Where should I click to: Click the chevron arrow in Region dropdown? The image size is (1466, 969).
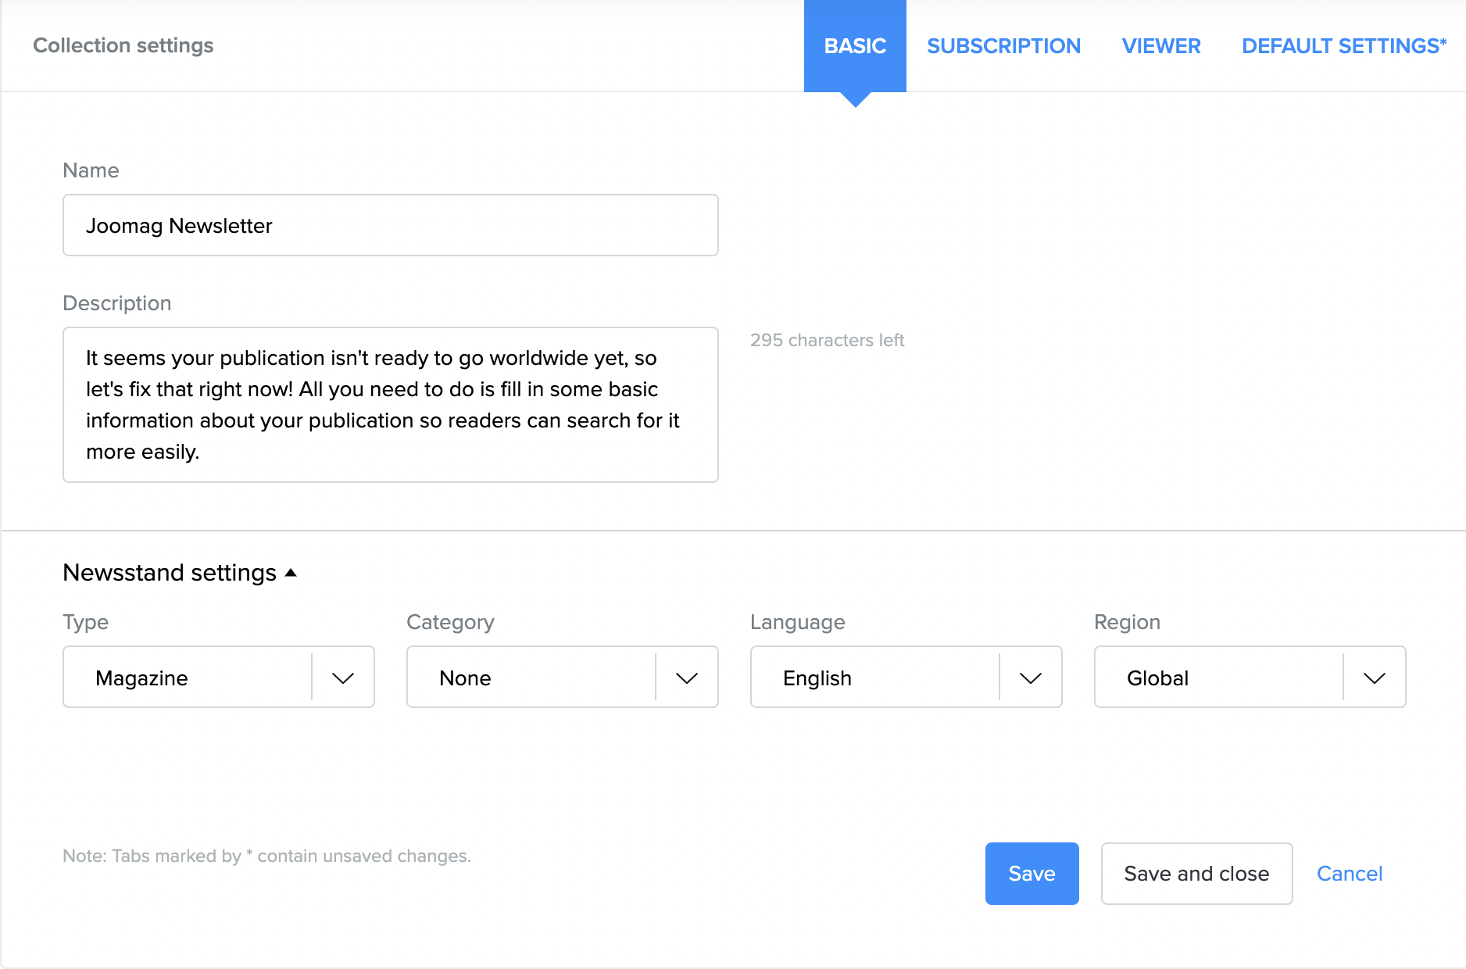[x=1374, y=678]
